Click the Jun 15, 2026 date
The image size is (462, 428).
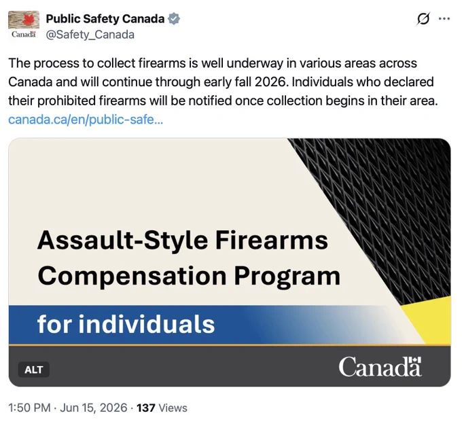[94, 408]
